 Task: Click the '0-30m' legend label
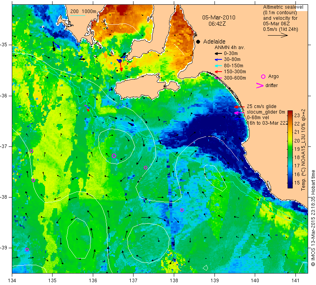click(231, 53)
